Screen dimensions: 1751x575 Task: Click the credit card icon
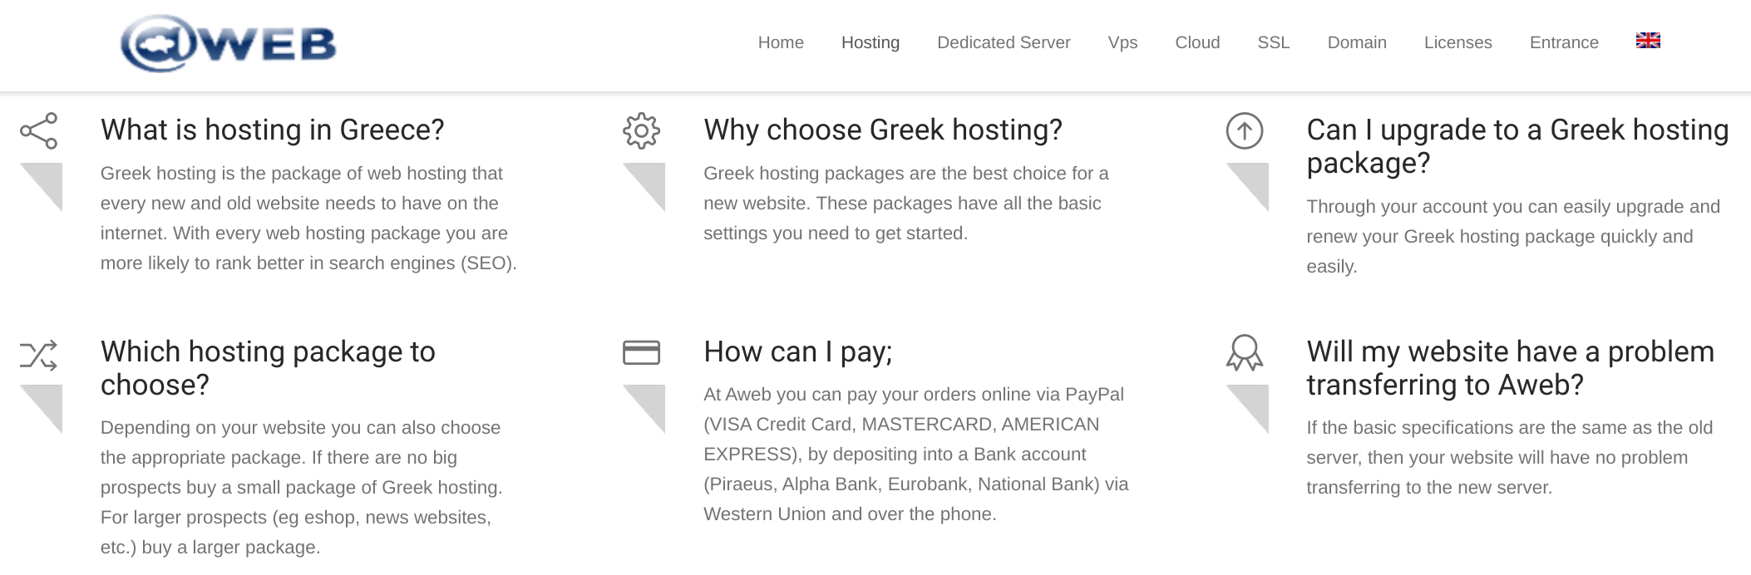click(x=641, y=352)
